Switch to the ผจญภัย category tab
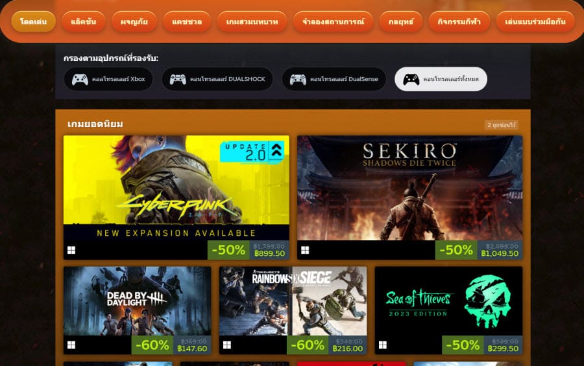The width and height of the screenshot is (584, 366). click(x=134, y=21)
